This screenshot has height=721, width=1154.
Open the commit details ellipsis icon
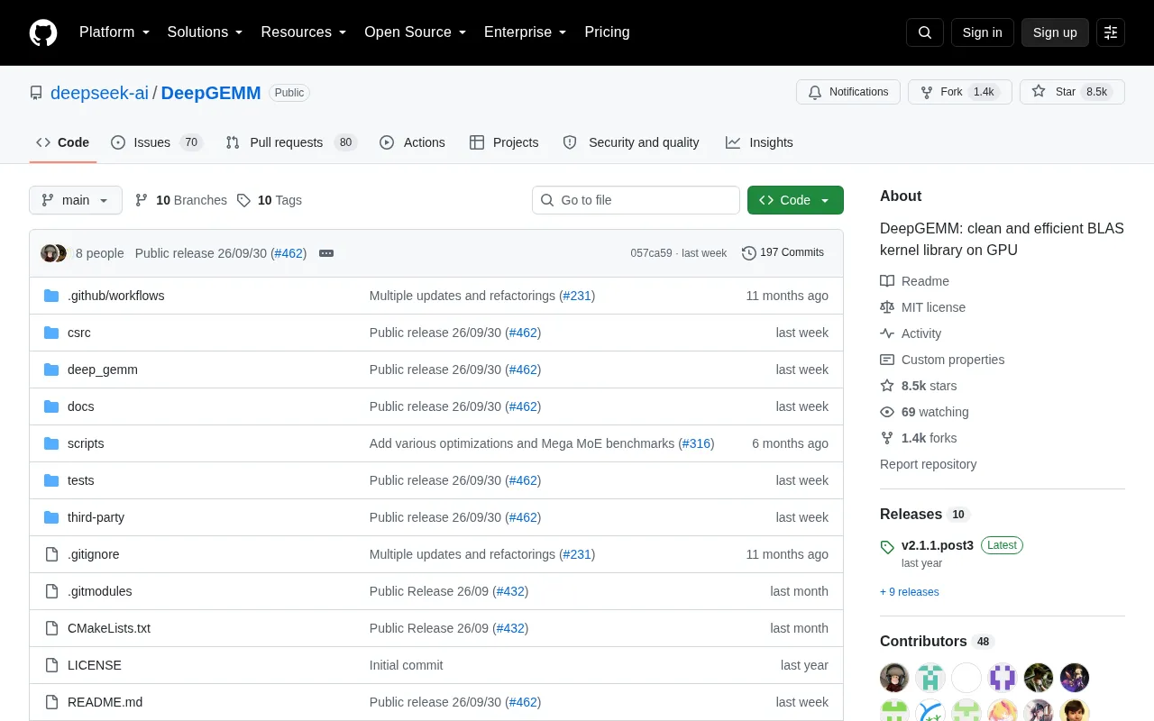pos(326,253)
